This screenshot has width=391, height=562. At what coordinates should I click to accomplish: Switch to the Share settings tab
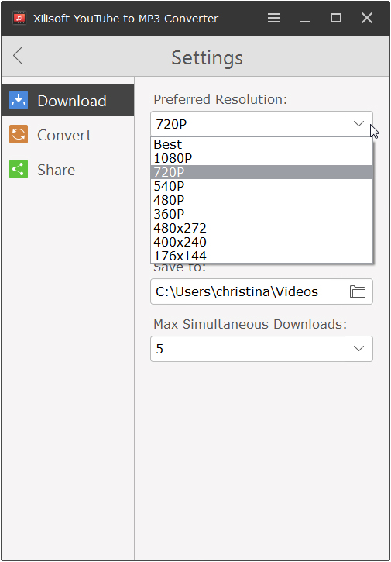coord(67,170)
